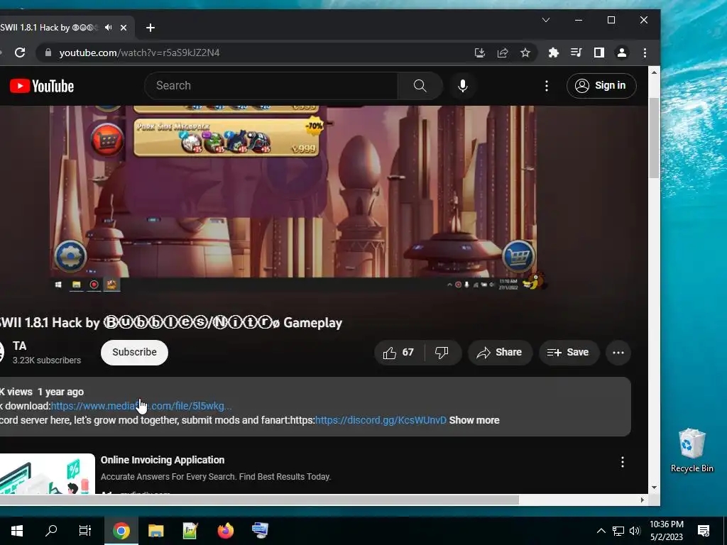727x545 pixels.
Task: Toggle the Chrome side panel icon
Action: point(598,53)
